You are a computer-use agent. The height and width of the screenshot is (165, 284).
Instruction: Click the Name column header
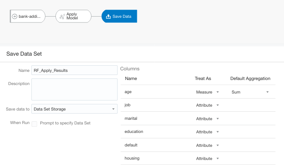click(x=131, y=78)
